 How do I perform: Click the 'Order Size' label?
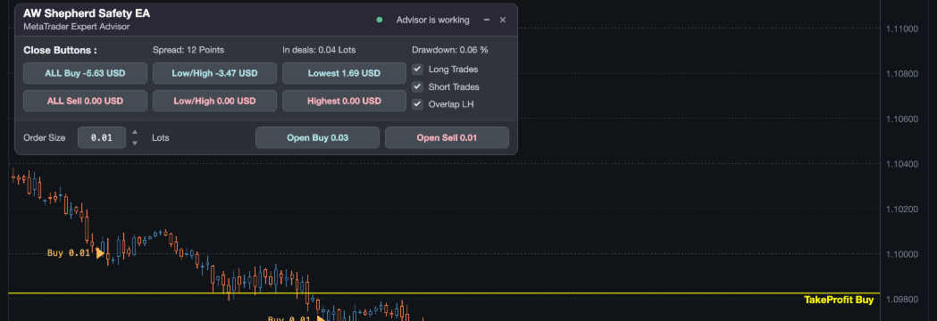[x=45, y=138]
